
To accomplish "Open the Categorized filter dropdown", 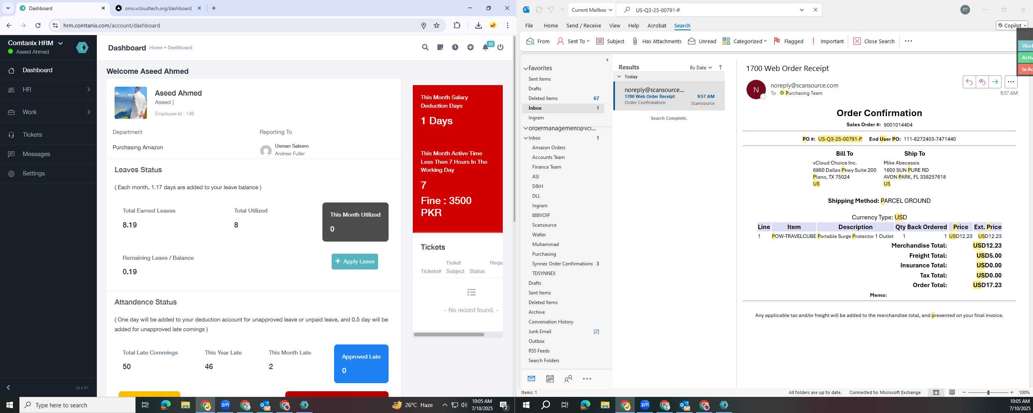I will click(x=744, y=41).
